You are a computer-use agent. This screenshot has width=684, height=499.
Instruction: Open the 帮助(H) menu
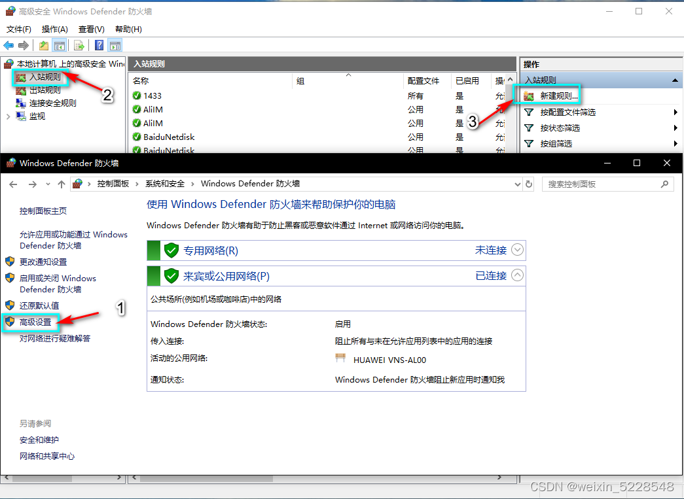click(128, 29)
